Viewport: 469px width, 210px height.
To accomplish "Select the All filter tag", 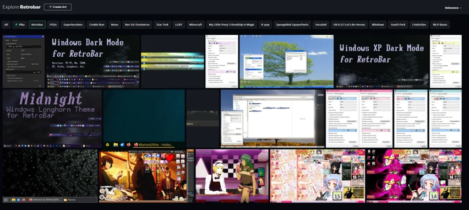I will tap(6, 24).
